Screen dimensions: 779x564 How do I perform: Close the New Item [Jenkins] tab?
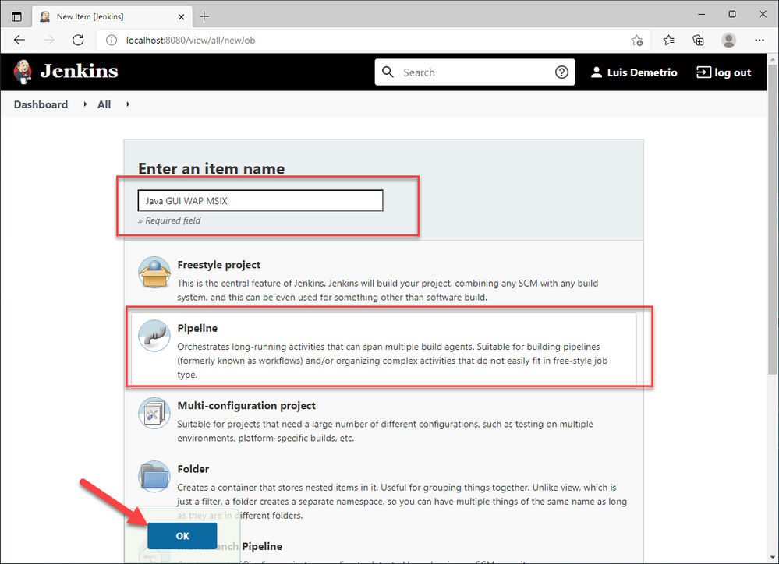[x=182, y=17]
